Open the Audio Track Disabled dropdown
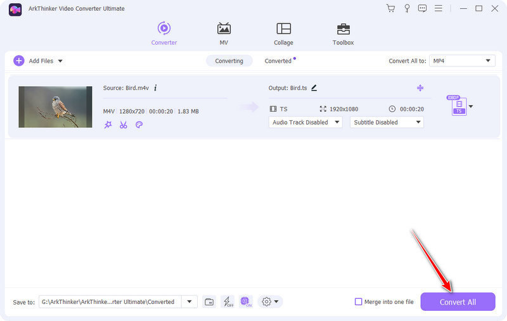507x321 pixels. point(305,122)
